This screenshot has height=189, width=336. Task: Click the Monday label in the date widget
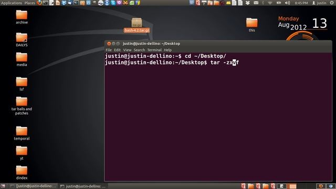click(x=288, y=18)
